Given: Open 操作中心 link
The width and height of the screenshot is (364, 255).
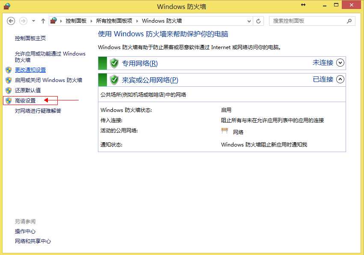Looking at the screenshot, I should pos(25,232).
